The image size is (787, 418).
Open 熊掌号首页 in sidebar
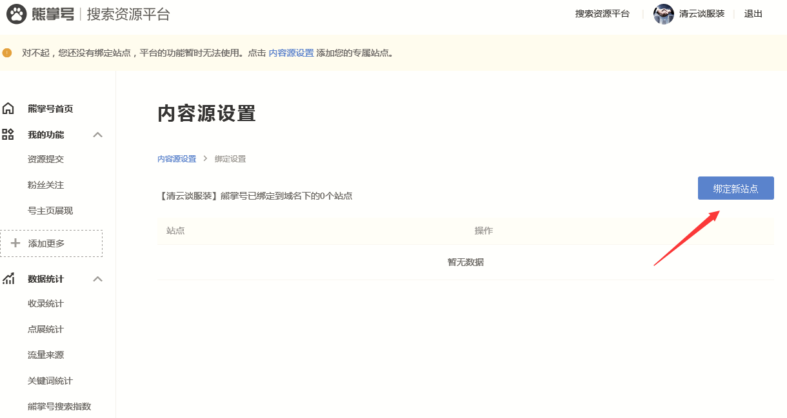coord(50,109)
